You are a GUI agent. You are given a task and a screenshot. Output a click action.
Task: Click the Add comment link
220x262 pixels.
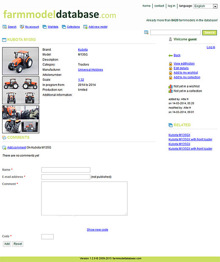click(x=16, y=148)
